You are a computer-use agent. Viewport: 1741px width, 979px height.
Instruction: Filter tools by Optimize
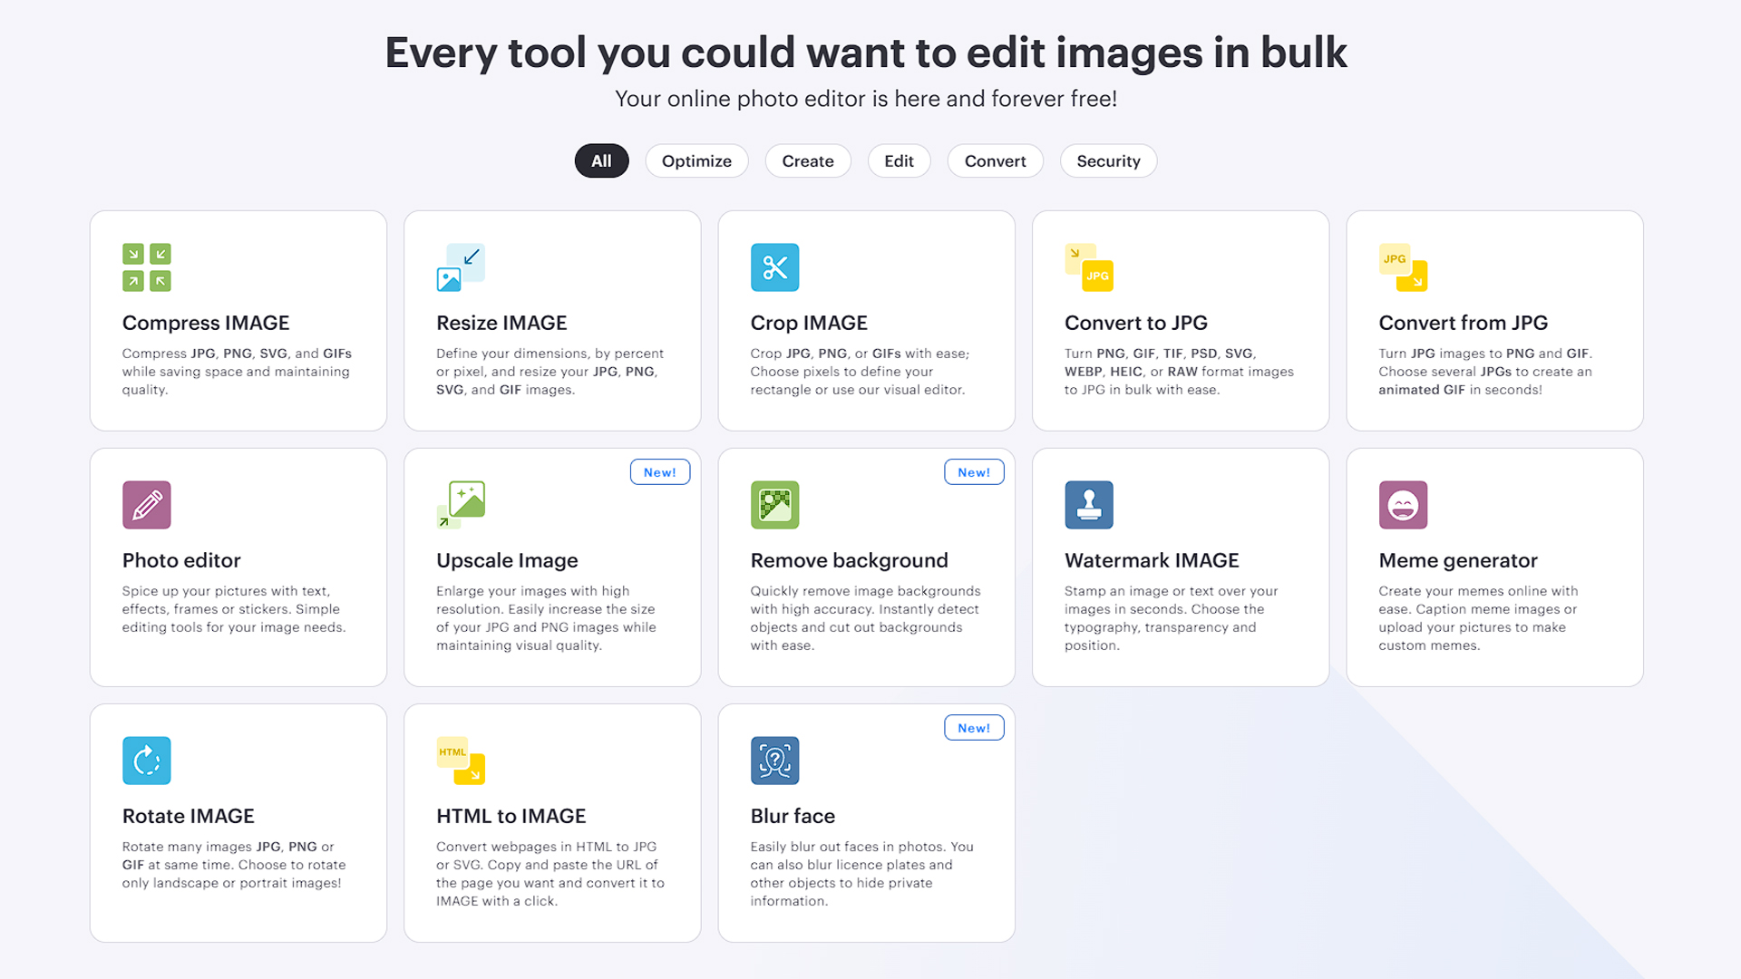696,161
